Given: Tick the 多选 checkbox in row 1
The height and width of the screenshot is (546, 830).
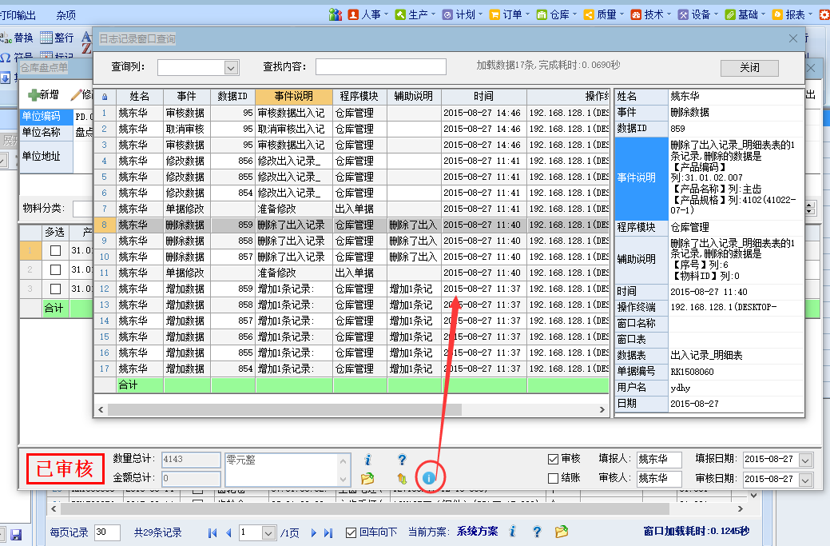Looking at the screenshot, I should click(55, 250).
